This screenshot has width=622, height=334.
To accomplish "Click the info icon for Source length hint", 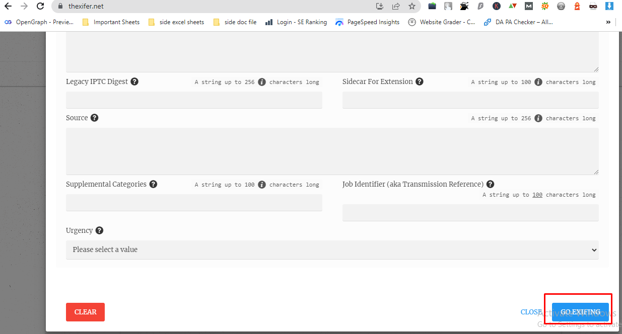I will point(538,118).
